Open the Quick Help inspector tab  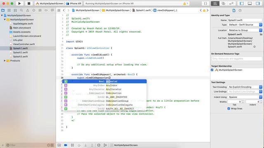[240, 10]
